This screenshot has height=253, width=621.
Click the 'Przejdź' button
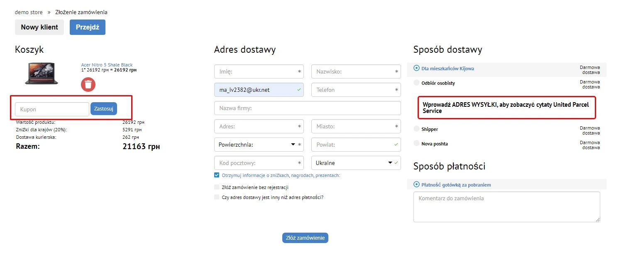(x=87, y=27)
